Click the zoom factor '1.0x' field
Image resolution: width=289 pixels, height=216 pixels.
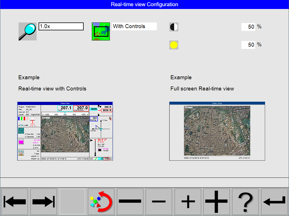click(61, 26)
